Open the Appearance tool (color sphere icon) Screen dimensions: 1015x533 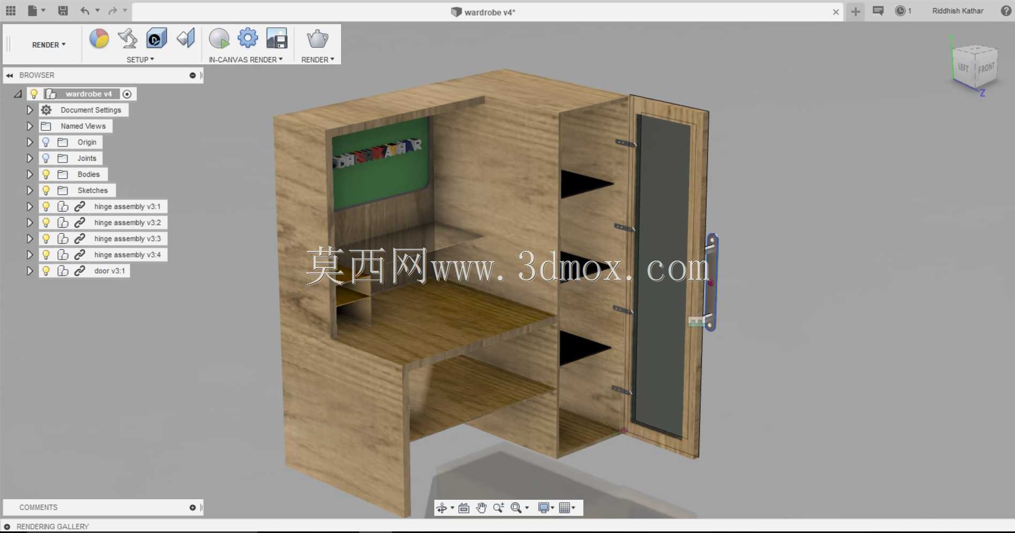(x=99, y=39)
